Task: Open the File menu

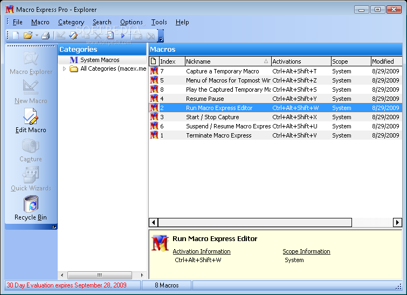Action: coord(18,22)
